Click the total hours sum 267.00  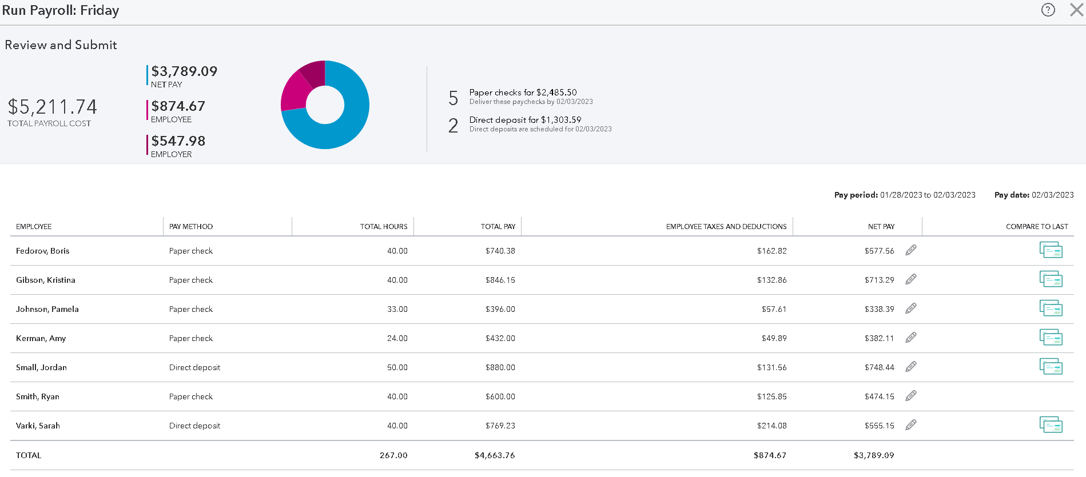click(393, 455)
